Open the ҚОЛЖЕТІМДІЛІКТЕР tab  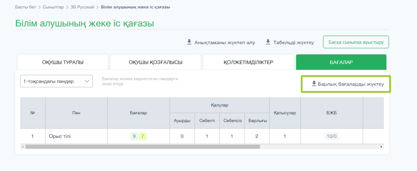click(249, 62)
